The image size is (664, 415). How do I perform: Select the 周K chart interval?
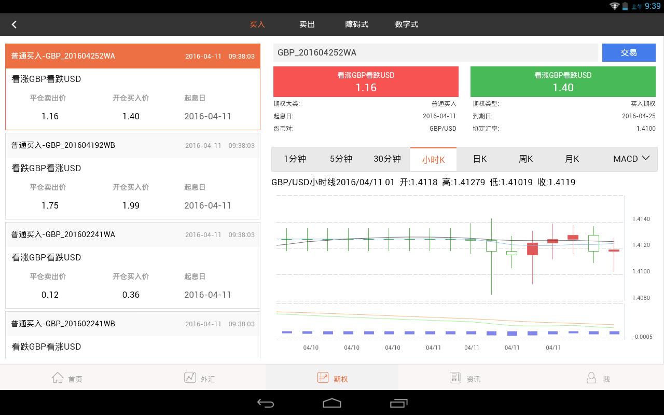(x=526, y=159)
